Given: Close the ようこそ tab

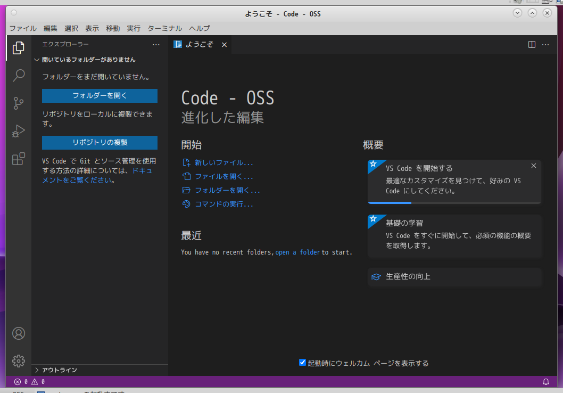Looking at the screenshot, I should [224, 45].
